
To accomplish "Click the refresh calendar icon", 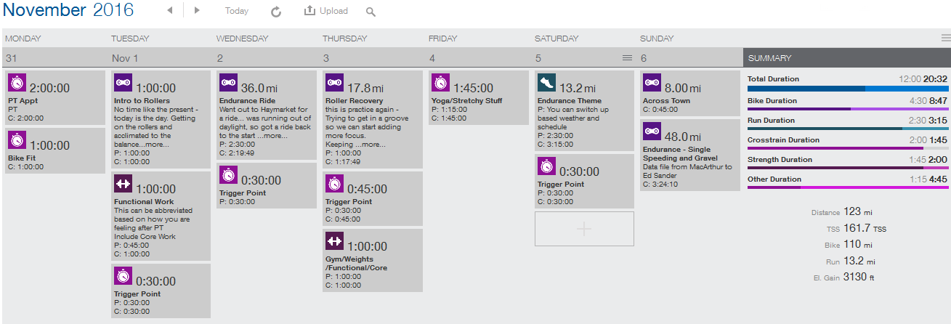I will [x=276, y=12].
